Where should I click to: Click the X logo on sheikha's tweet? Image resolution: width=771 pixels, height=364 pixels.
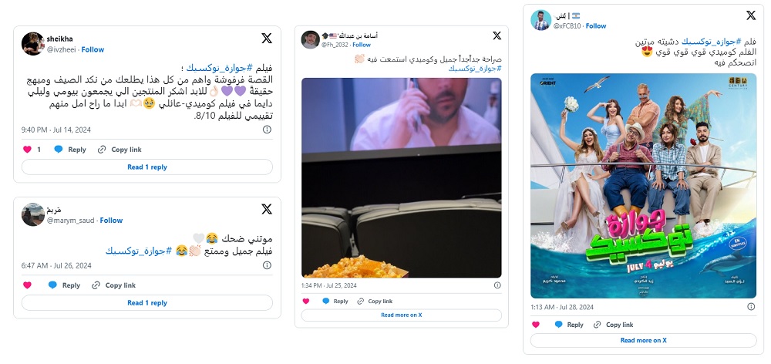(x=267, y=39)
